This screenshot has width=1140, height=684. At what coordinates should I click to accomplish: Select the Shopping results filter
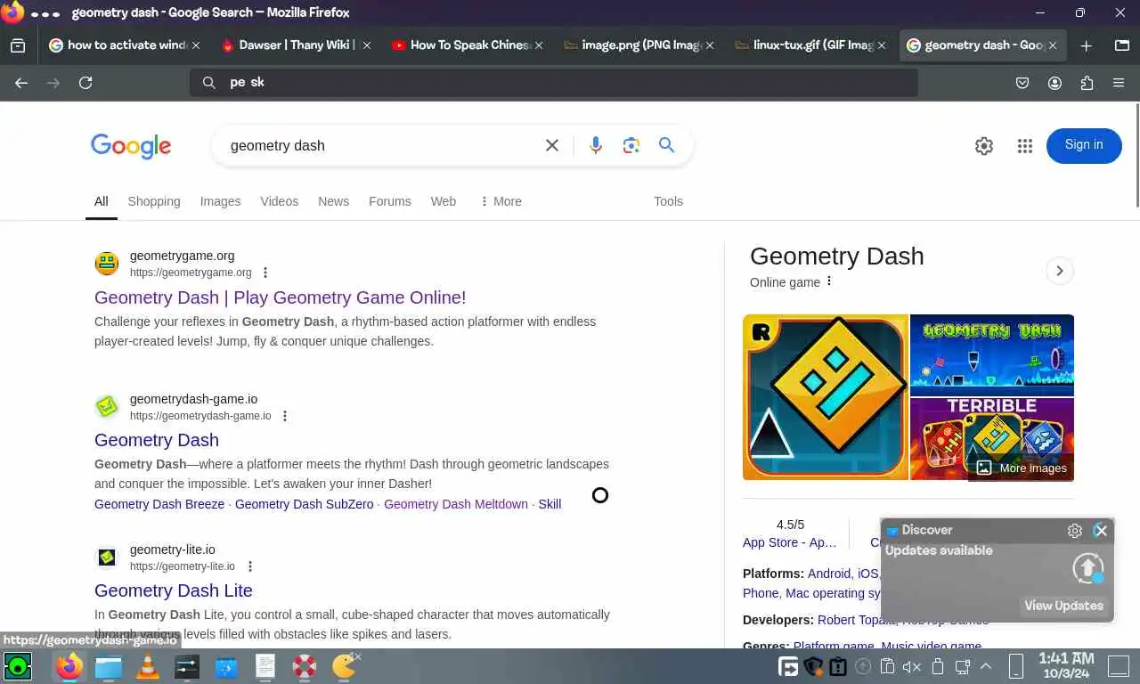click(154, 201)
